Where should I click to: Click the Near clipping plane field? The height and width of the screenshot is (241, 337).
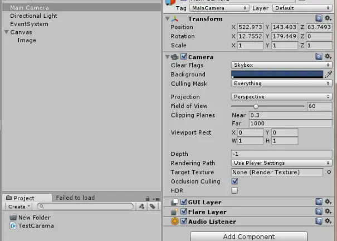pos(291,115)
